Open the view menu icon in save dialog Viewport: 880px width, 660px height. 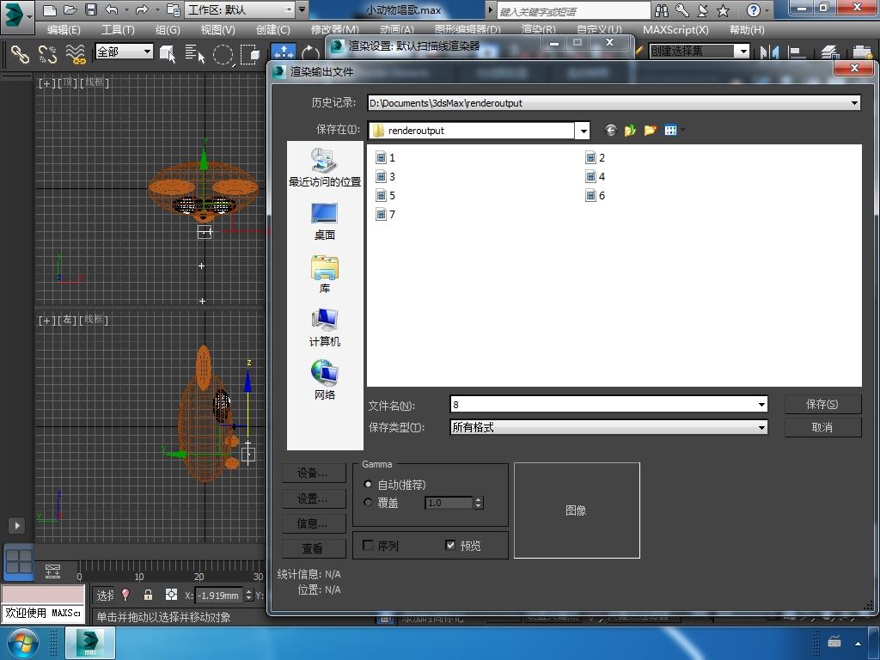(x=670, y=131)
